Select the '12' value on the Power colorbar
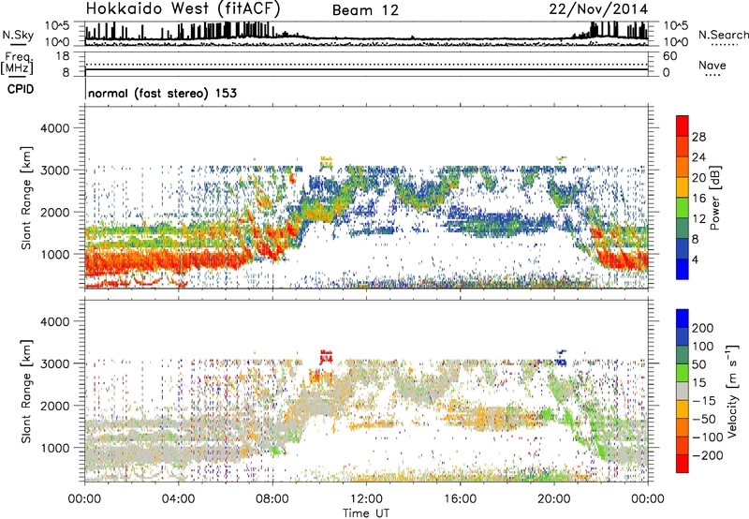749x519 pixels. click(x=698, y=219)
